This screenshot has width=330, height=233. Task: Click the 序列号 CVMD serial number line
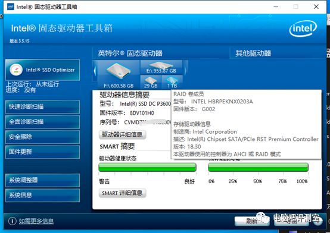(x=135, y=122)
